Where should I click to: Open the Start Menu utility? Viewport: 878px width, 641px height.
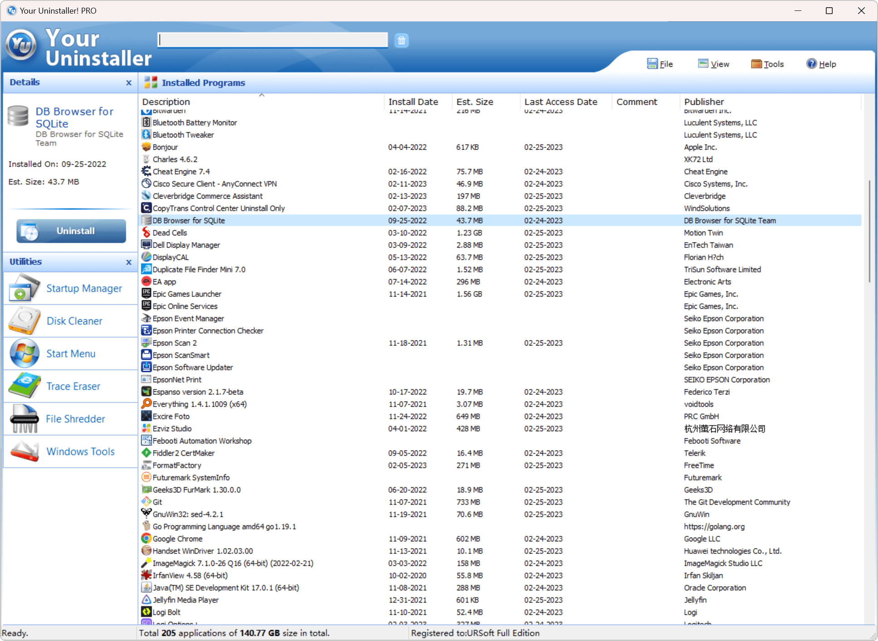(x=71, y=354)
